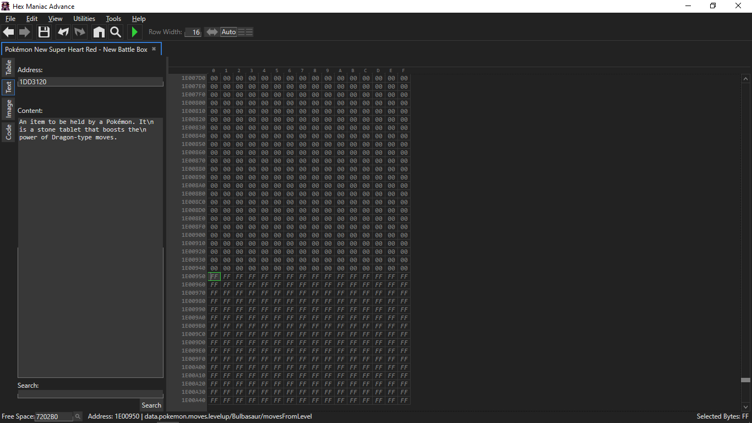
Task: Click the undo arrow icon
Action: click(x=63, y=32)
